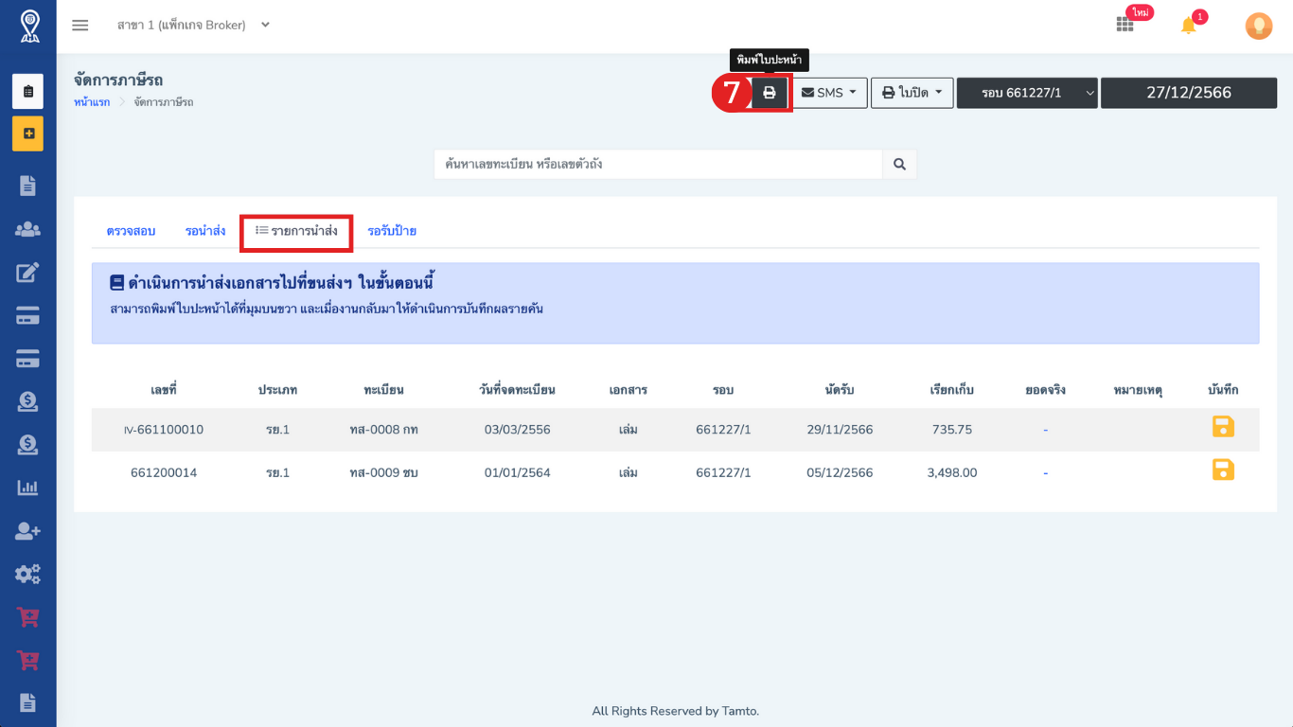Image resolution: width=1293 pixels, height=727 pixels.
Task: Click the เรียกเก็บ column header
Action: click(x=951, y=390)
